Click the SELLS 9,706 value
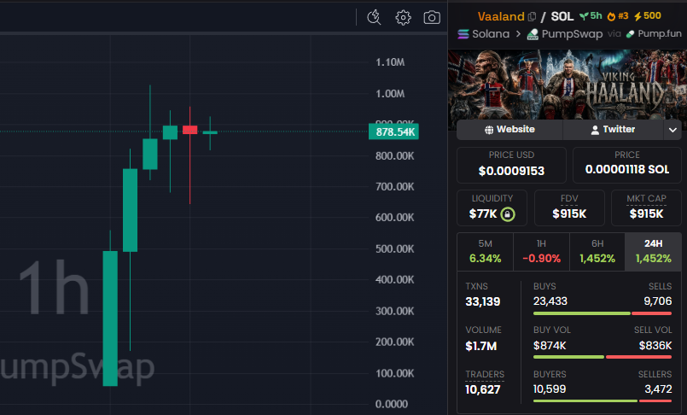The image size is (687, 415). (x=658, y=301)
